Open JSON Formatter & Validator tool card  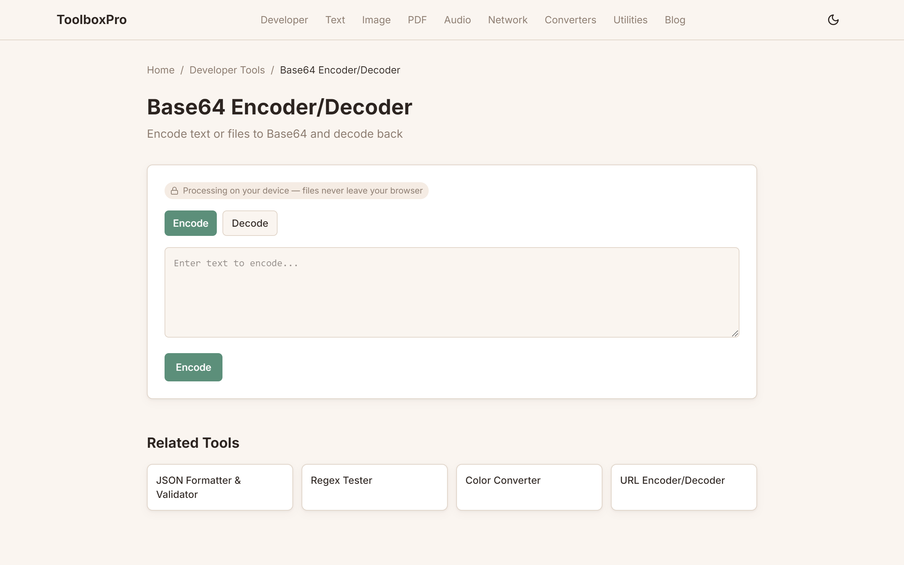point(220,487)
